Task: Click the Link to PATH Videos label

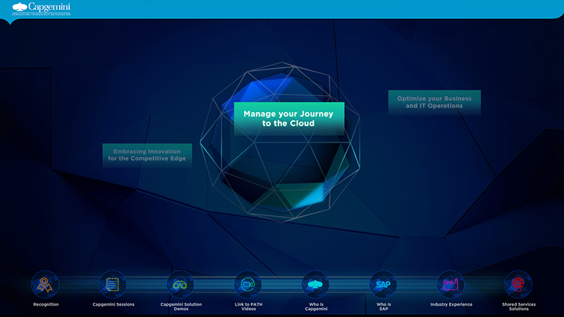Action: coord(249,306)
